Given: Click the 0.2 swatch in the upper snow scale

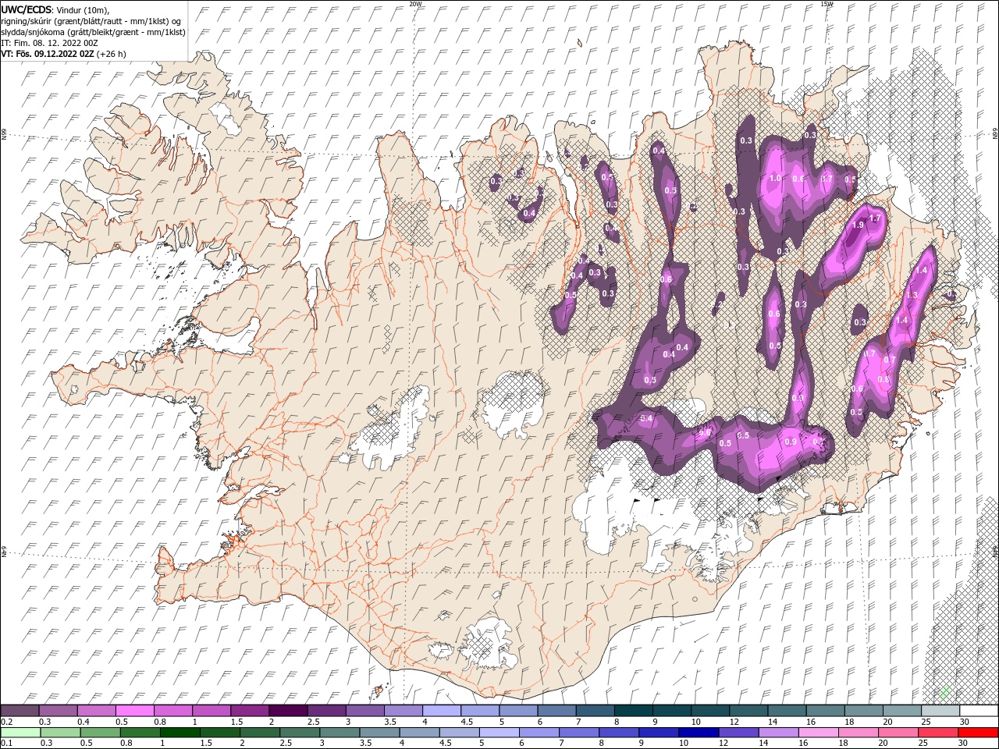Looking at the screenshot, I should [x=20, y=711].
